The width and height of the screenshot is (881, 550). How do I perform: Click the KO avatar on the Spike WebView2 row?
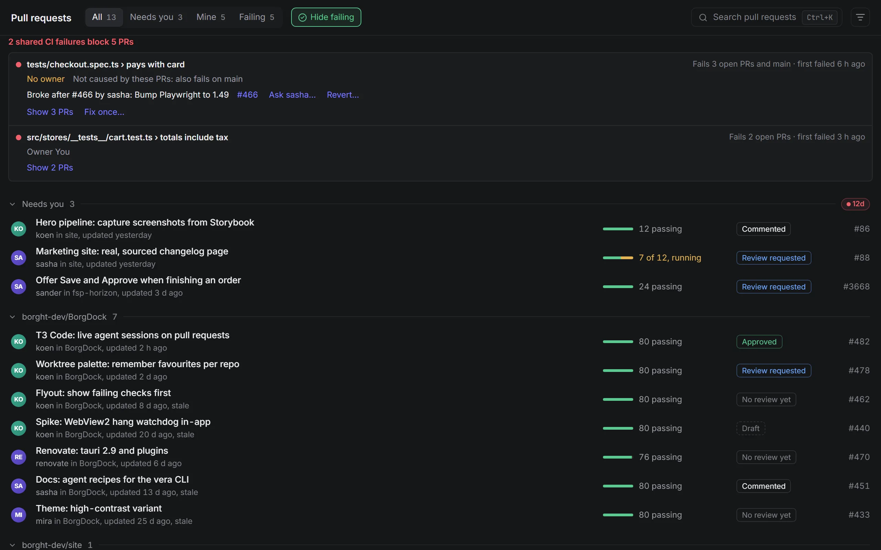coord(19,428)
